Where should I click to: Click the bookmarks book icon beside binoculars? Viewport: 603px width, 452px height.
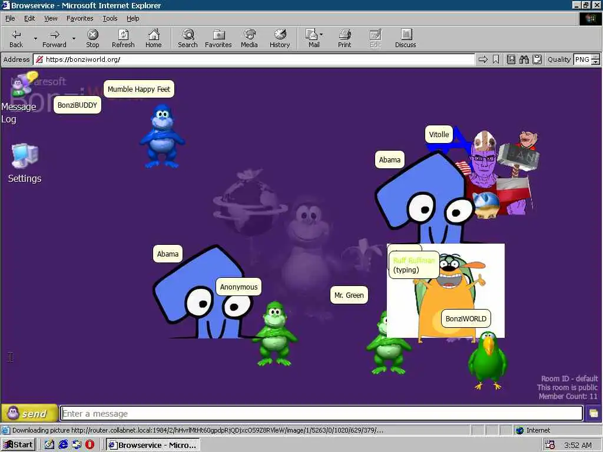coord(511,59)
